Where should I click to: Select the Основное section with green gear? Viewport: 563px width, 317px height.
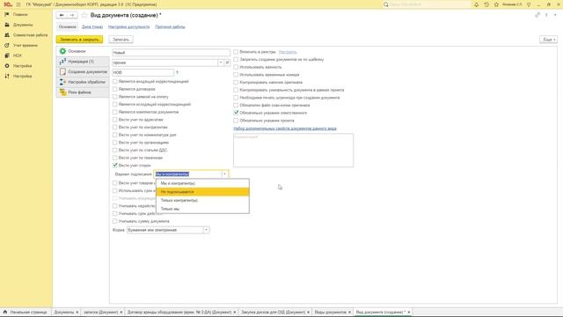83,51
